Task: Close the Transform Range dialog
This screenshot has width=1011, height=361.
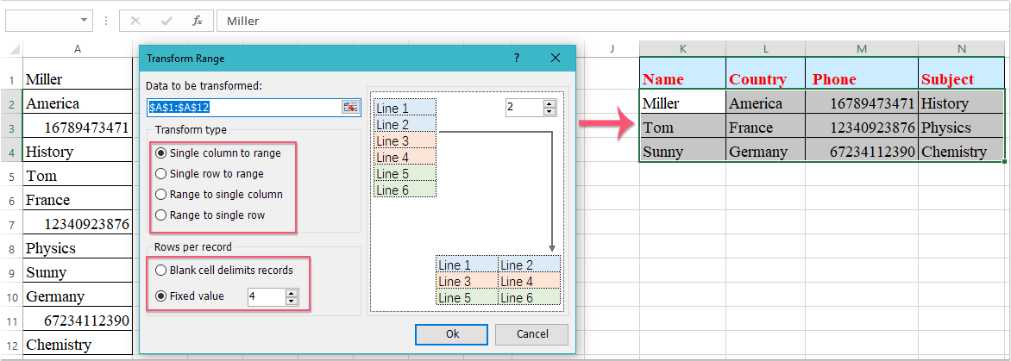Action: (x=556, y=59)
